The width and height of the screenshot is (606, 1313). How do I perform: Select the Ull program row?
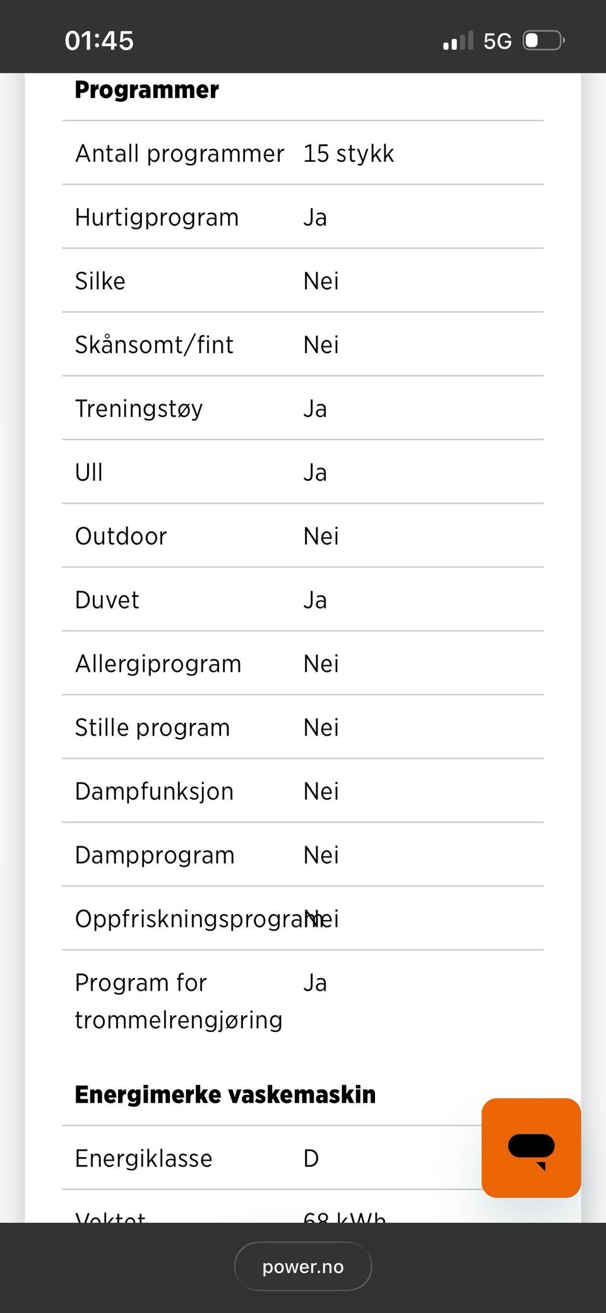303,472
